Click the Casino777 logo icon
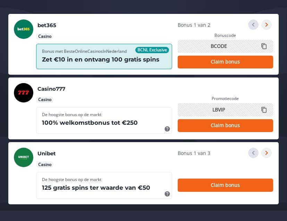The width and height of the screenshot is (287, 221). (24, 93)
